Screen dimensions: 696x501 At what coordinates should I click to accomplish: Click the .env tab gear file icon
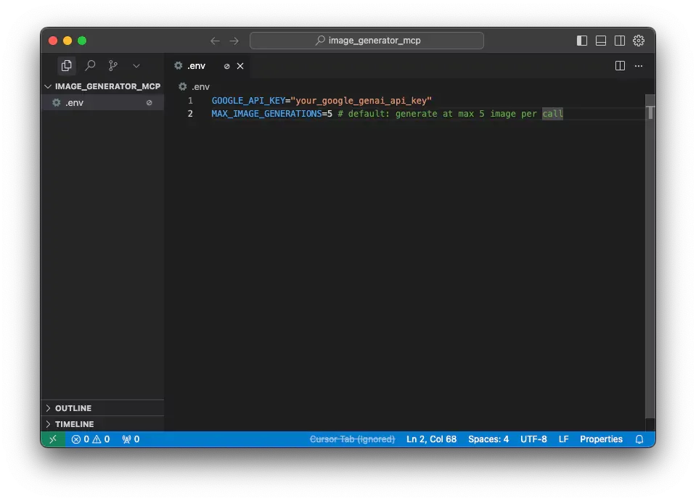179,66
